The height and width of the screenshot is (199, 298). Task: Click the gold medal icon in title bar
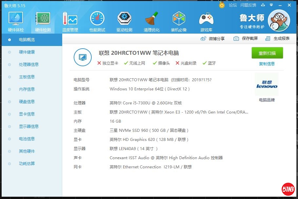tap(222, 5)
